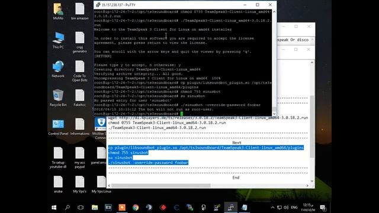Click the 'Next' heading in Notepad
The width and height of the screenshot is (379, 213).
237,143
